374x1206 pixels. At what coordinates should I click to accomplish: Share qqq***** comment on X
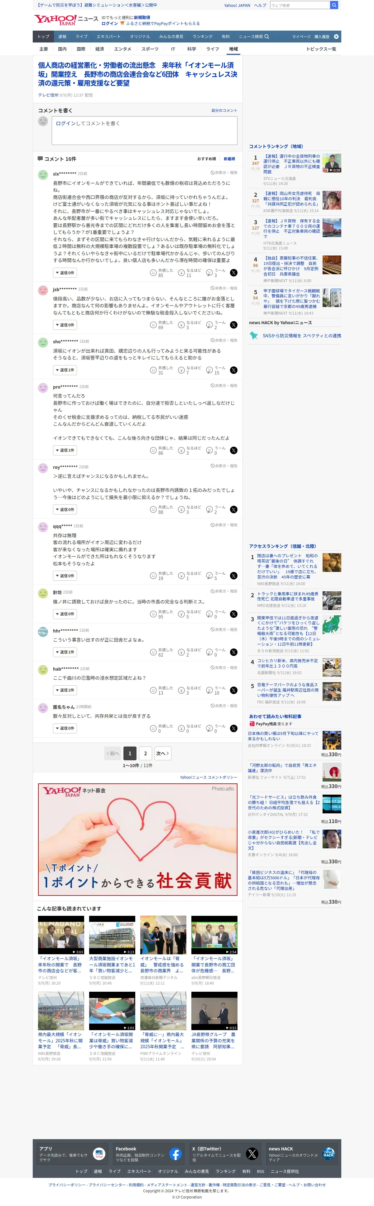point(233,576)
